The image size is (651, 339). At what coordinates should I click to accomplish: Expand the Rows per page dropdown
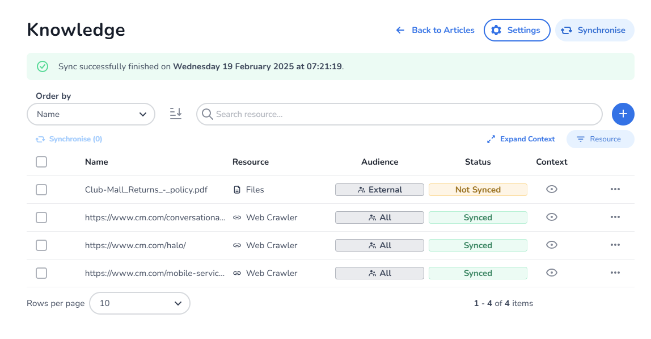pos(139,303)
